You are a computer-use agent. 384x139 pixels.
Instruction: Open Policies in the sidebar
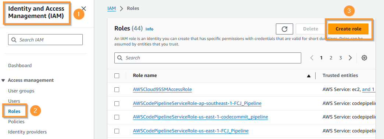(x=16, y=122)
